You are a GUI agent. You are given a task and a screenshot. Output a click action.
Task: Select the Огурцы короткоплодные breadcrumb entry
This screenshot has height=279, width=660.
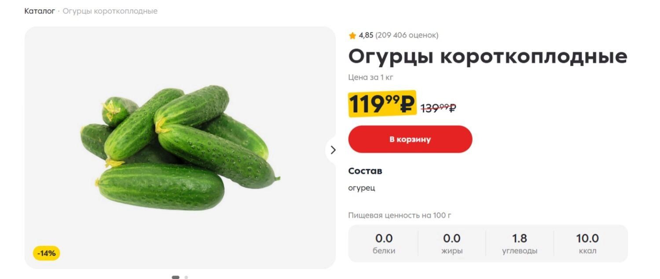point(110,11)
